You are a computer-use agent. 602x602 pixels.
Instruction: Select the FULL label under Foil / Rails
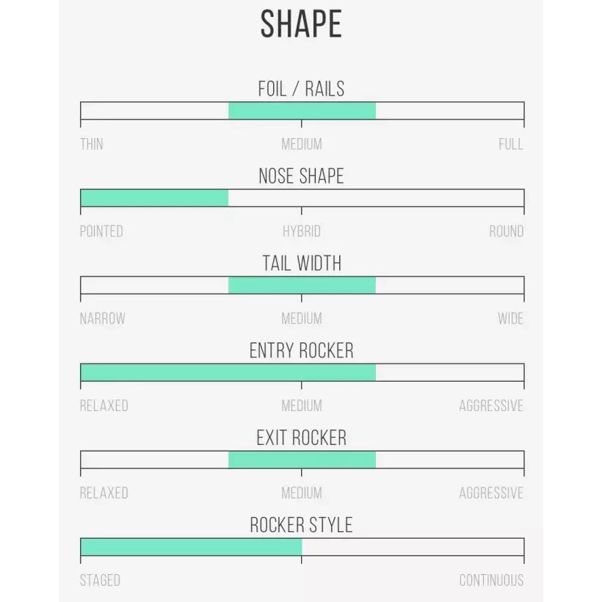coord(511,144)
